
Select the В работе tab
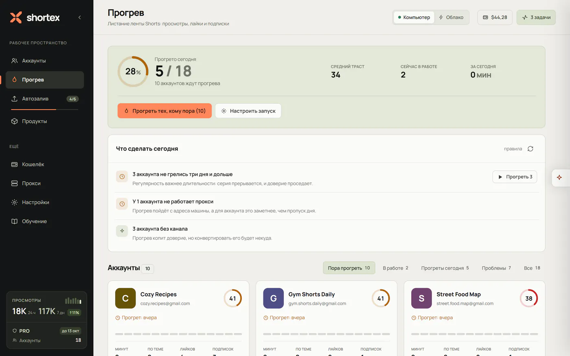395,268
